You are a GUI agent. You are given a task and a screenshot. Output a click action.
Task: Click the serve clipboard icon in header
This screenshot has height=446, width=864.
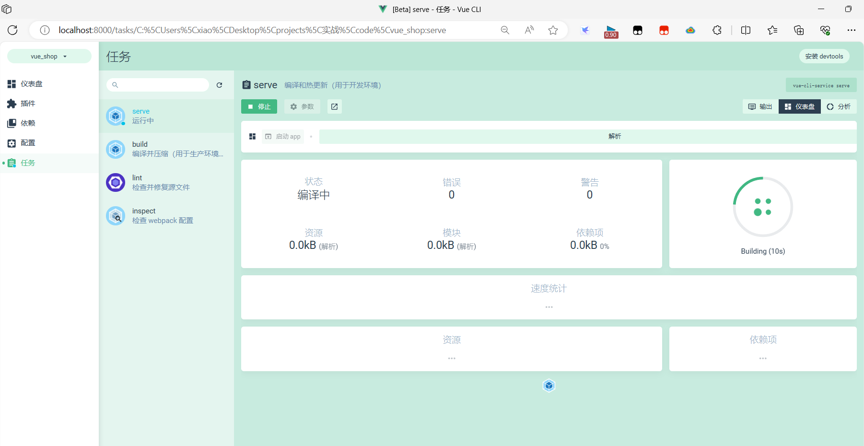(x=246, y=85)
